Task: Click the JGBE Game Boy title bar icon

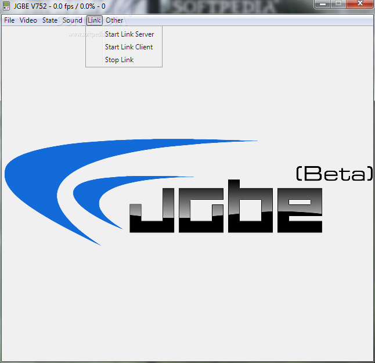Action: 6,6
